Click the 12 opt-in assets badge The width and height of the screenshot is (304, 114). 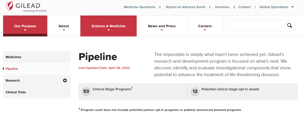coord(195,91)
